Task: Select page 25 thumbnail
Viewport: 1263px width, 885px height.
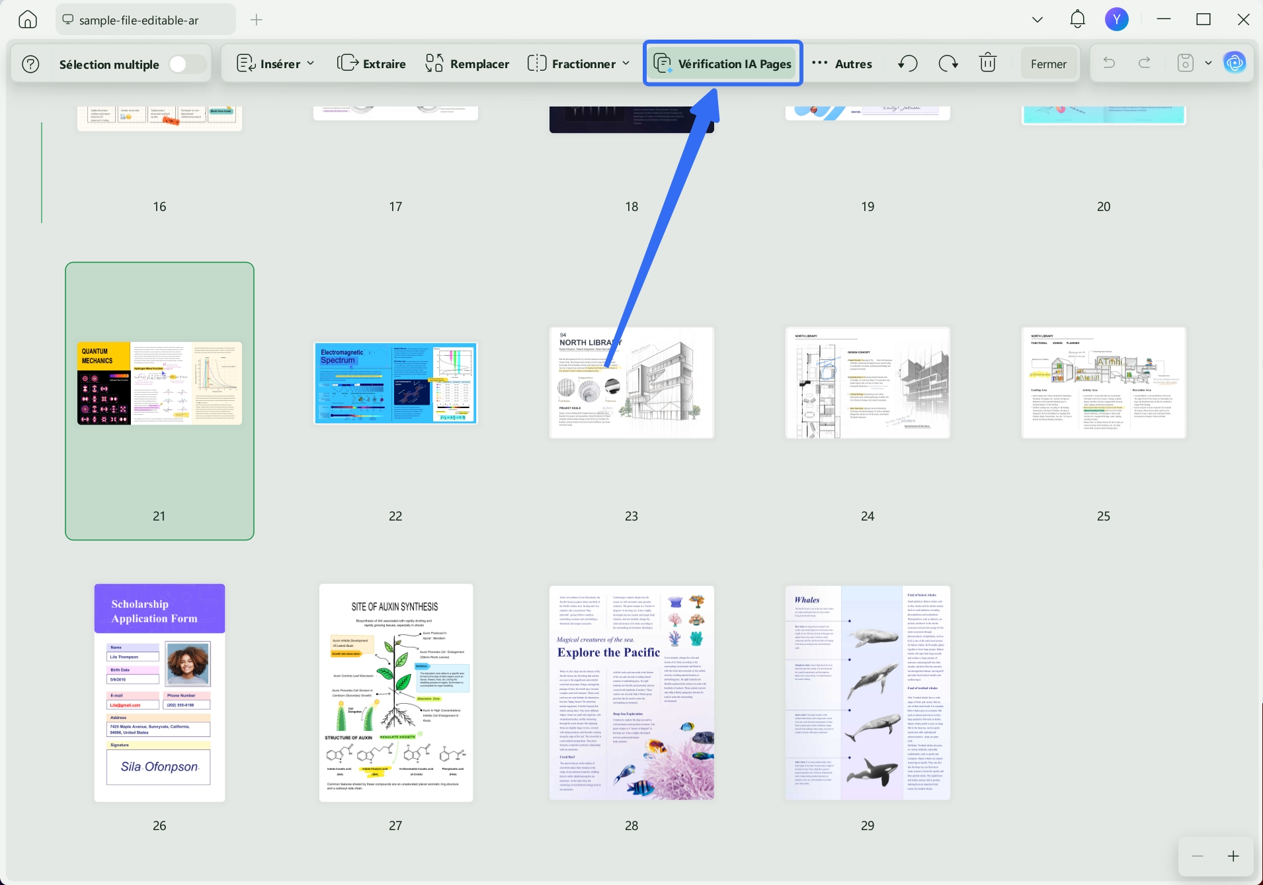Action: coord(1104,382)
